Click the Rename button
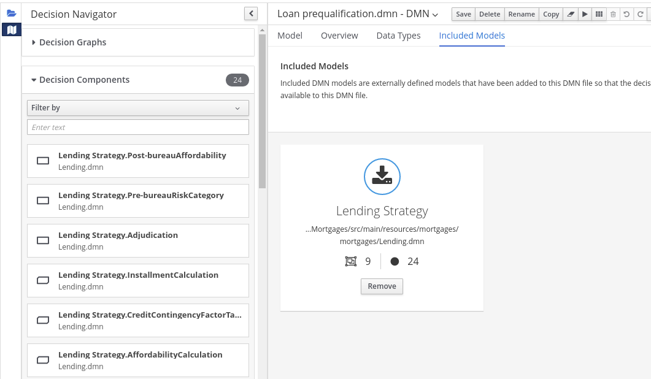The height and width of the screenshot is (379, 651). (x=522, y=14)
